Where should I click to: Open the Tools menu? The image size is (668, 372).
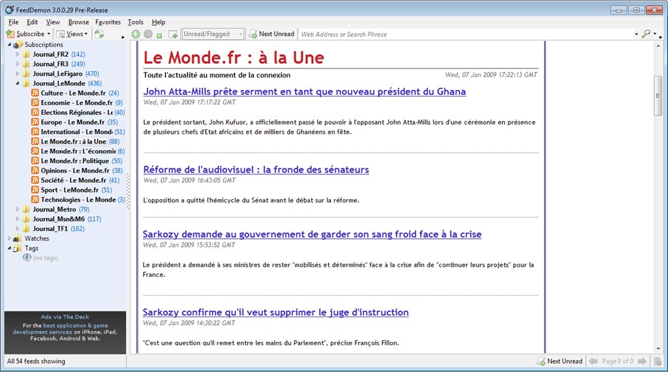pos(136,22)
